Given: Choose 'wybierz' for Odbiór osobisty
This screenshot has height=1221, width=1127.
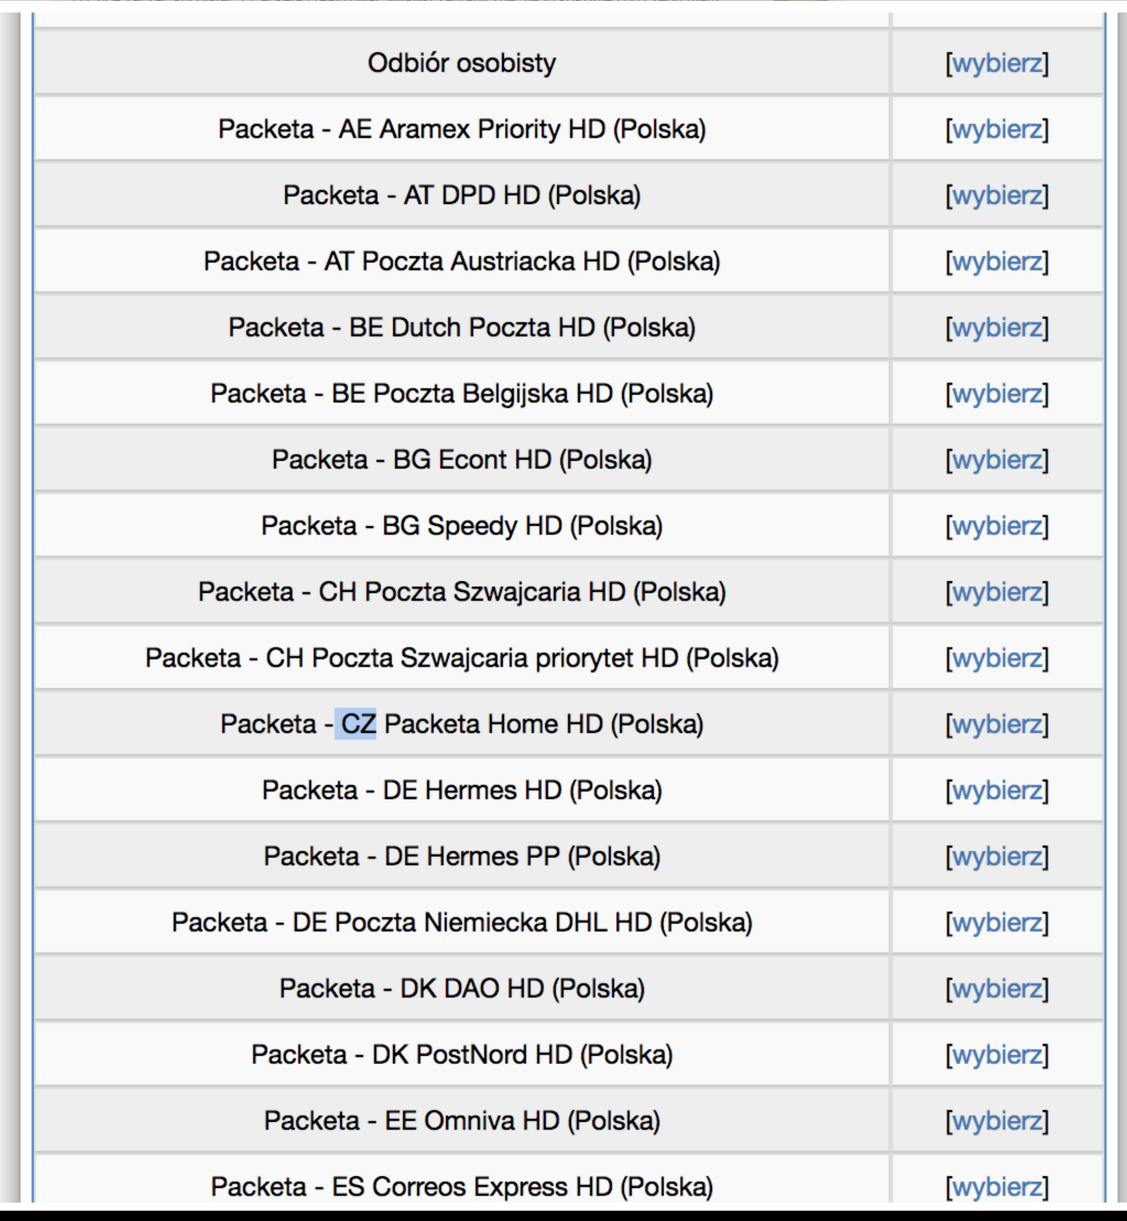Looking at the screenshot, I should [997, 63].
